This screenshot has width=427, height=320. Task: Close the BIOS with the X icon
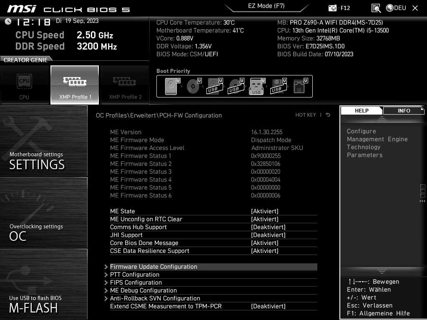click(x=415, y=8)
